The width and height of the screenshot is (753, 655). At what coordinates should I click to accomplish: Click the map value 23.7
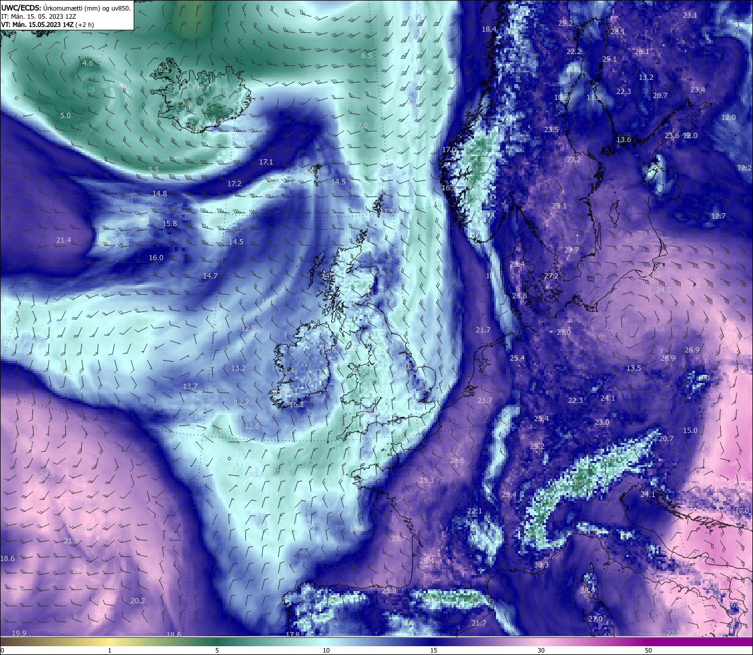pyautogui.click(x=485, y=401)
